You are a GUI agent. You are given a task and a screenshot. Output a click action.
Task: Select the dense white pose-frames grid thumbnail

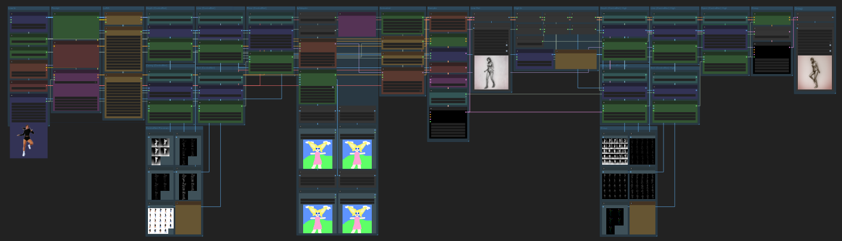pyautogui.click(x=615, y=151)
